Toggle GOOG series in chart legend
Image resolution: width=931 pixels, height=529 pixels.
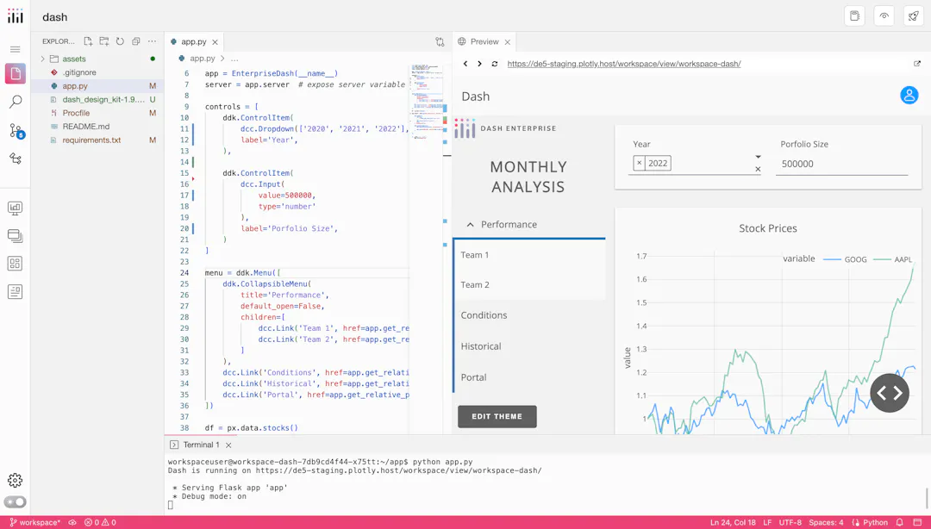845,259
